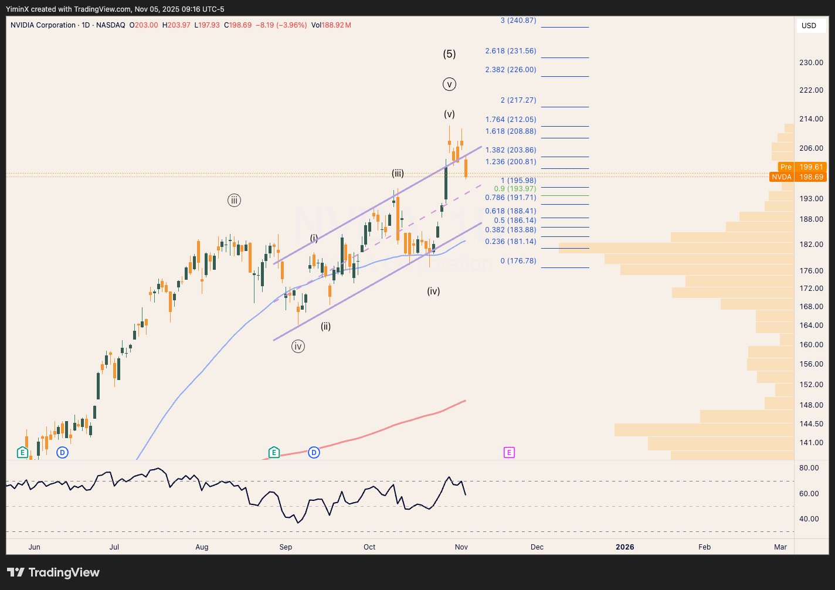Click the low value L197.93

point(208,25)
